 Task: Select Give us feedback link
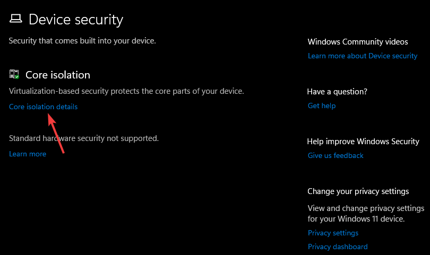tap(336, 155)
